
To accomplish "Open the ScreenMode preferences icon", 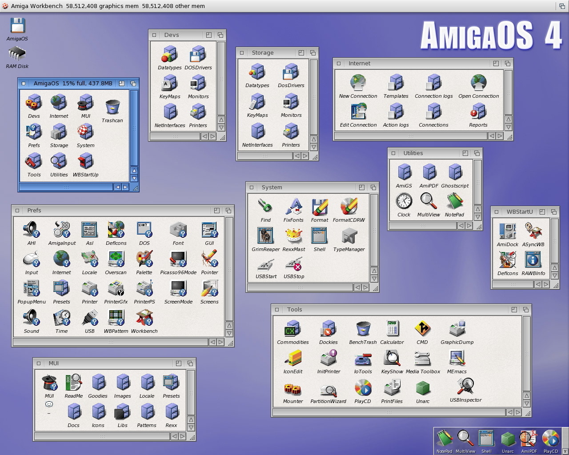I will point(178,288).
